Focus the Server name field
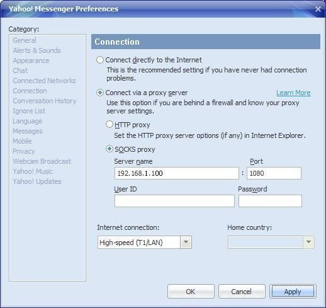The width and height of the screenshot is (326, 308). pyautogui.click(x=177, y=173)
